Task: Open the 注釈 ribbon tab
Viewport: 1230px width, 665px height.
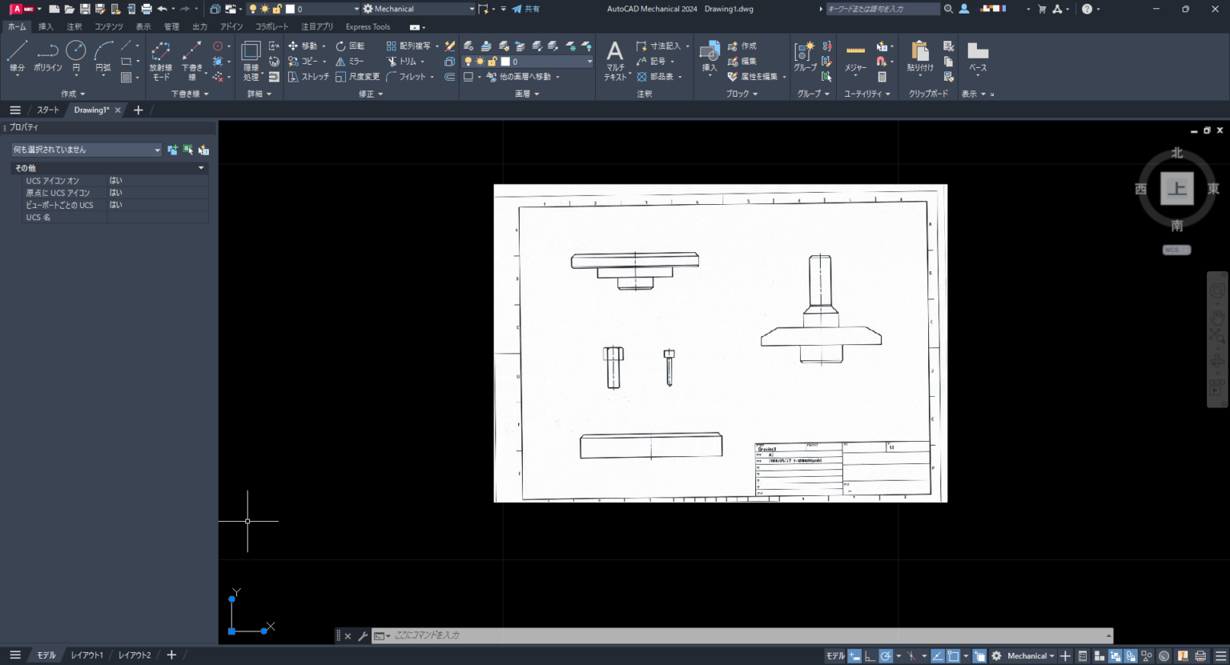Action: (x=74, y=26)
